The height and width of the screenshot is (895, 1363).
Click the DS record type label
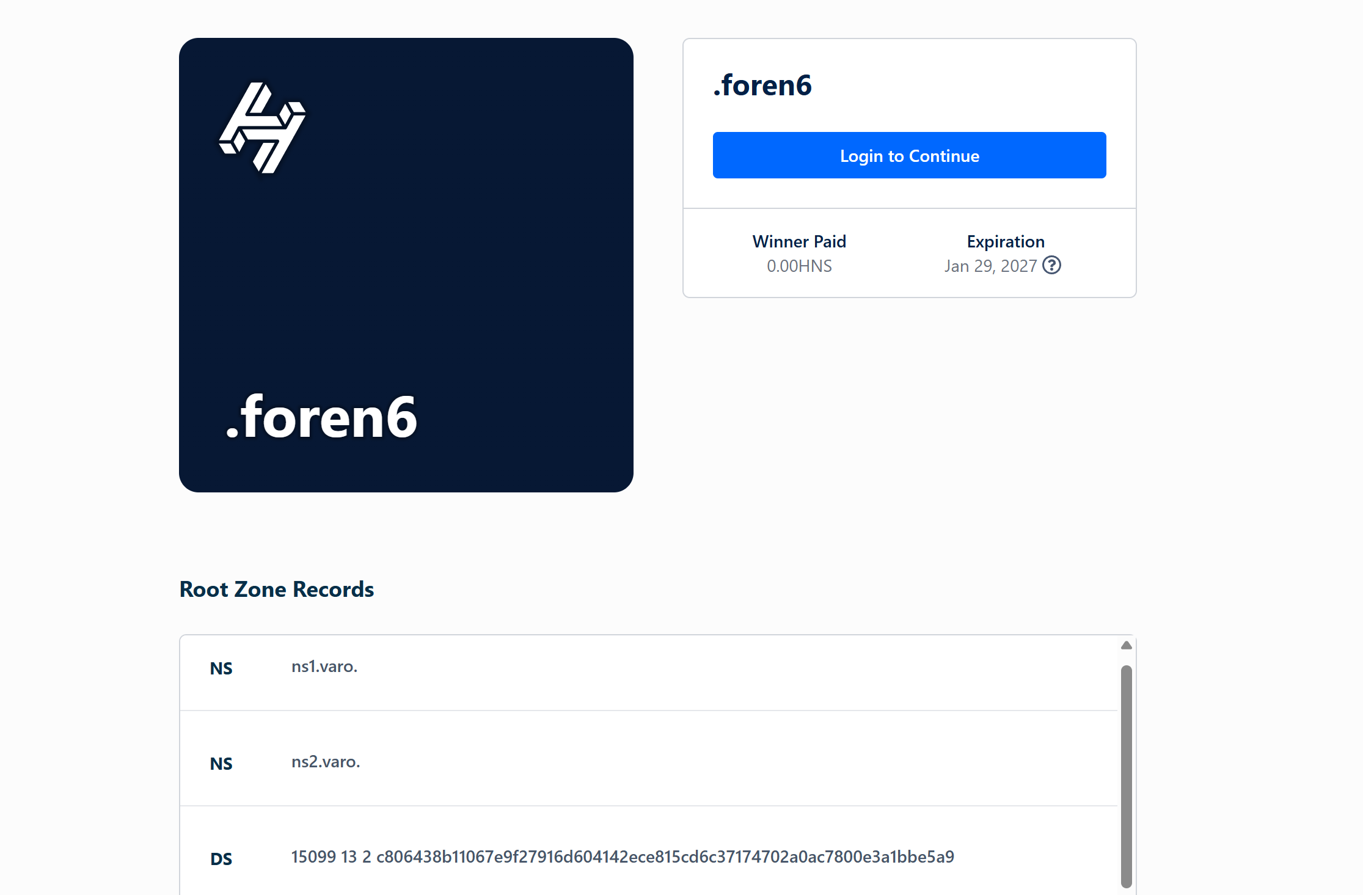click(221, 859)
